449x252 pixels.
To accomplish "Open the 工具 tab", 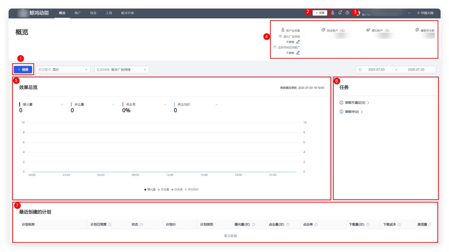I will pos(109,13).
